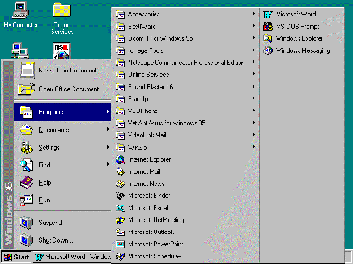Click the Internet Explorer globe icon
Image resolution: width=353 pixels, height=264 pixels.
(120, 159)
